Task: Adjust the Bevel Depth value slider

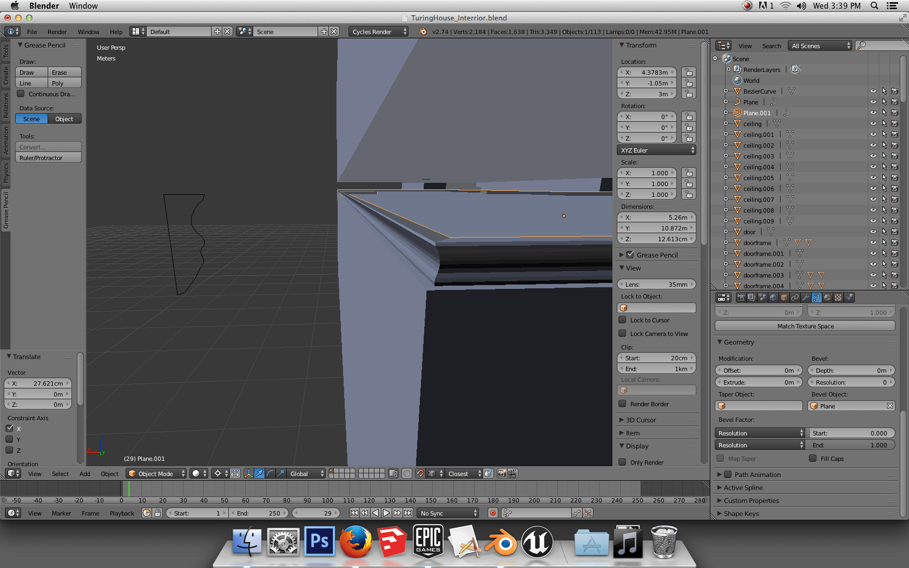Action: [x=851, y=370]
